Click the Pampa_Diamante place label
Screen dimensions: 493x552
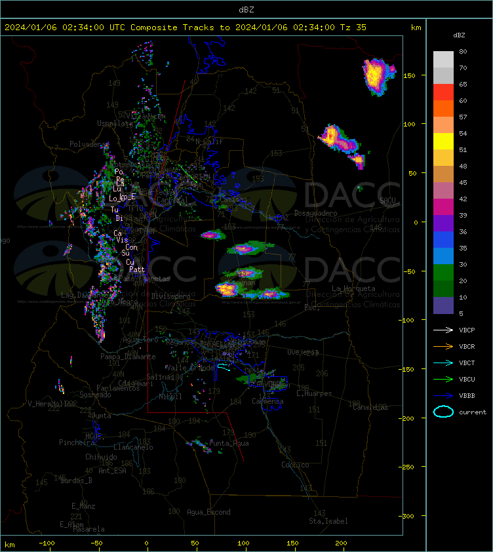[x=128, y=357]
